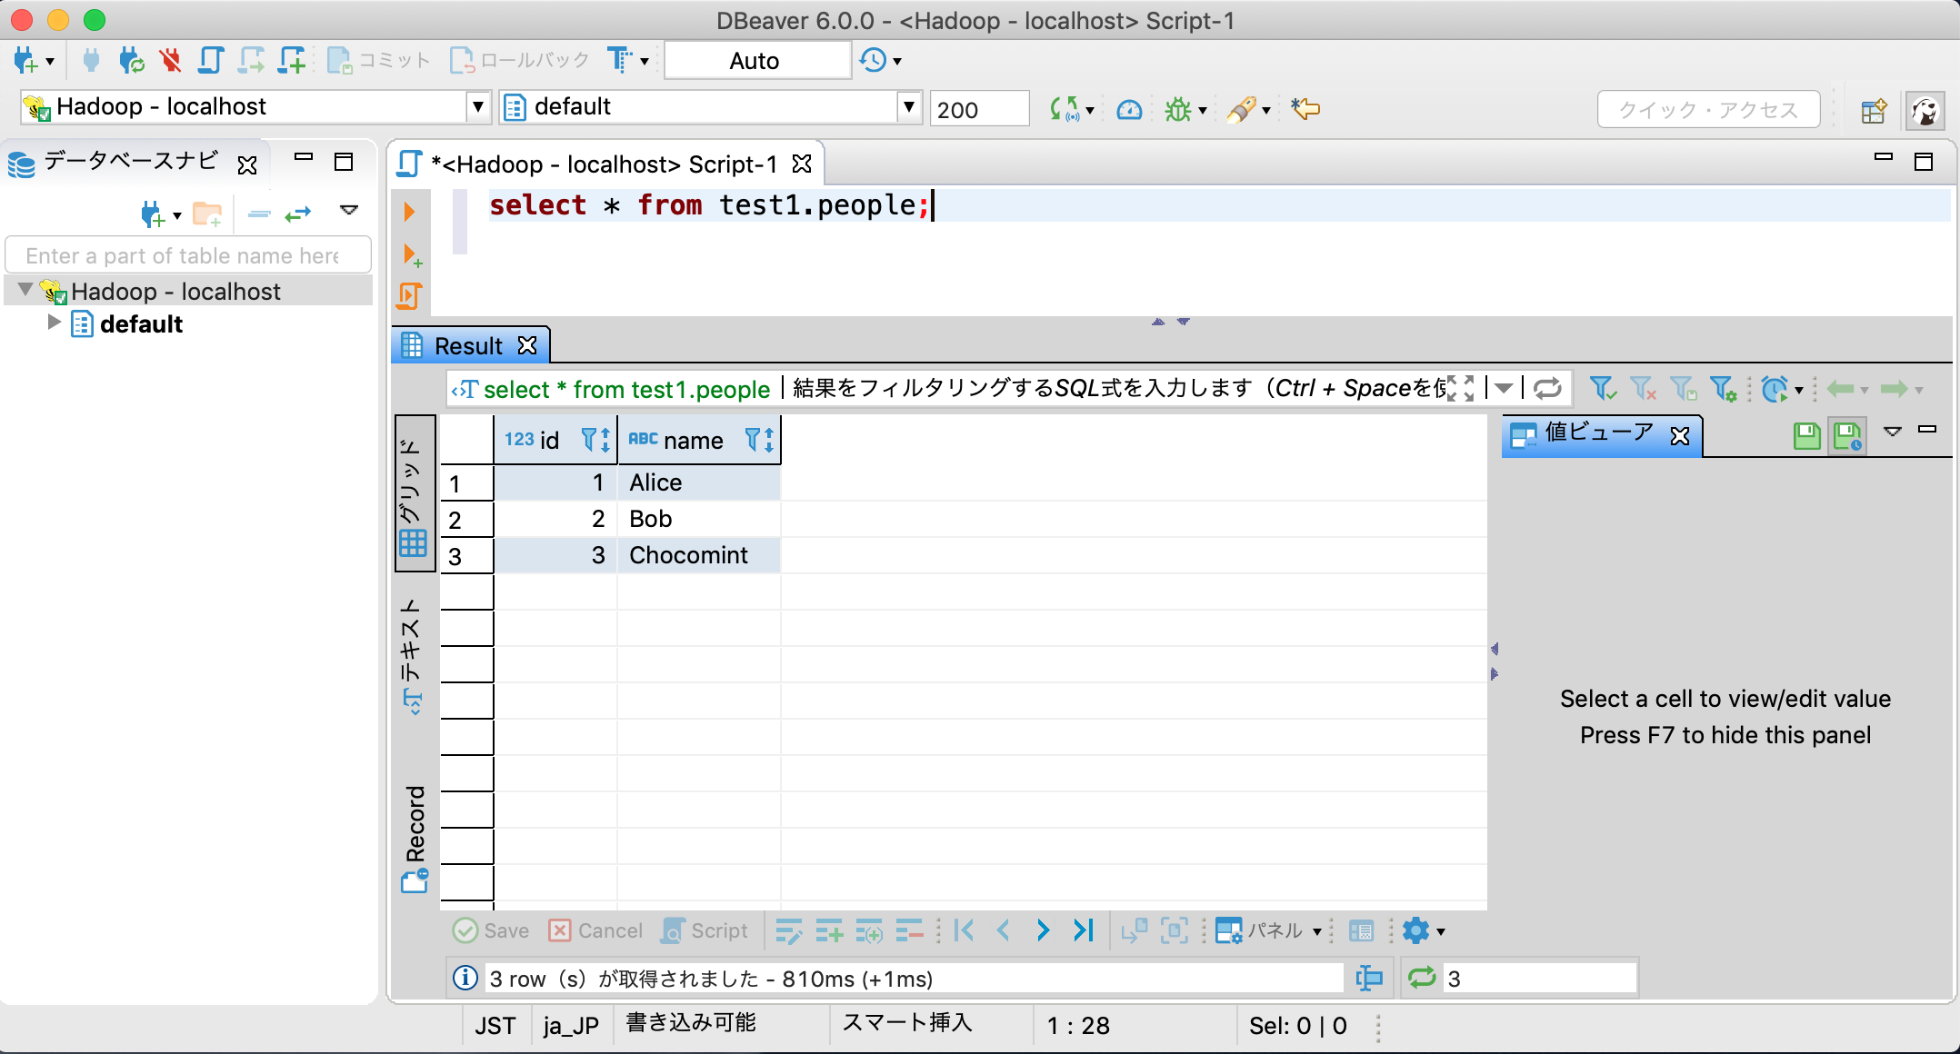The image size is (1960, 1054).
Task: Select the Chocomint cell
Action: pyautogui.click(x=698, y=555)
